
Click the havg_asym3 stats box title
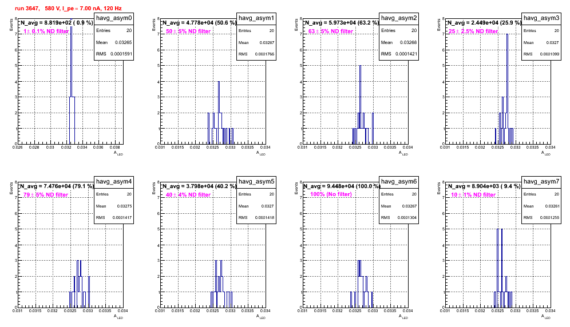click(x=541, y=18)
